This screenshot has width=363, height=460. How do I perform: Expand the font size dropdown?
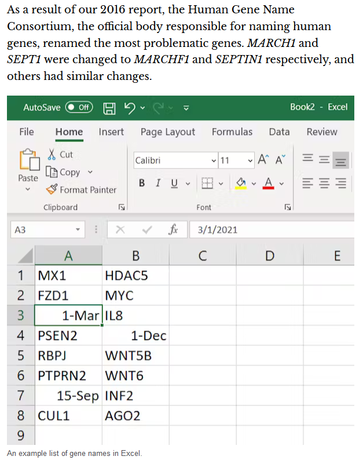click(250, 160)
